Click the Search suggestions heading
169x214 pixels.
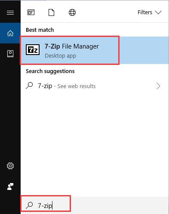point(50,71)
